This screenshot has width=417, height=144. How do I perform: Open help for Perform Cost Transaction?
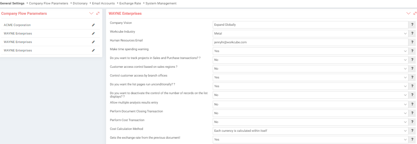pyautogui.click(x=412, y=122)
